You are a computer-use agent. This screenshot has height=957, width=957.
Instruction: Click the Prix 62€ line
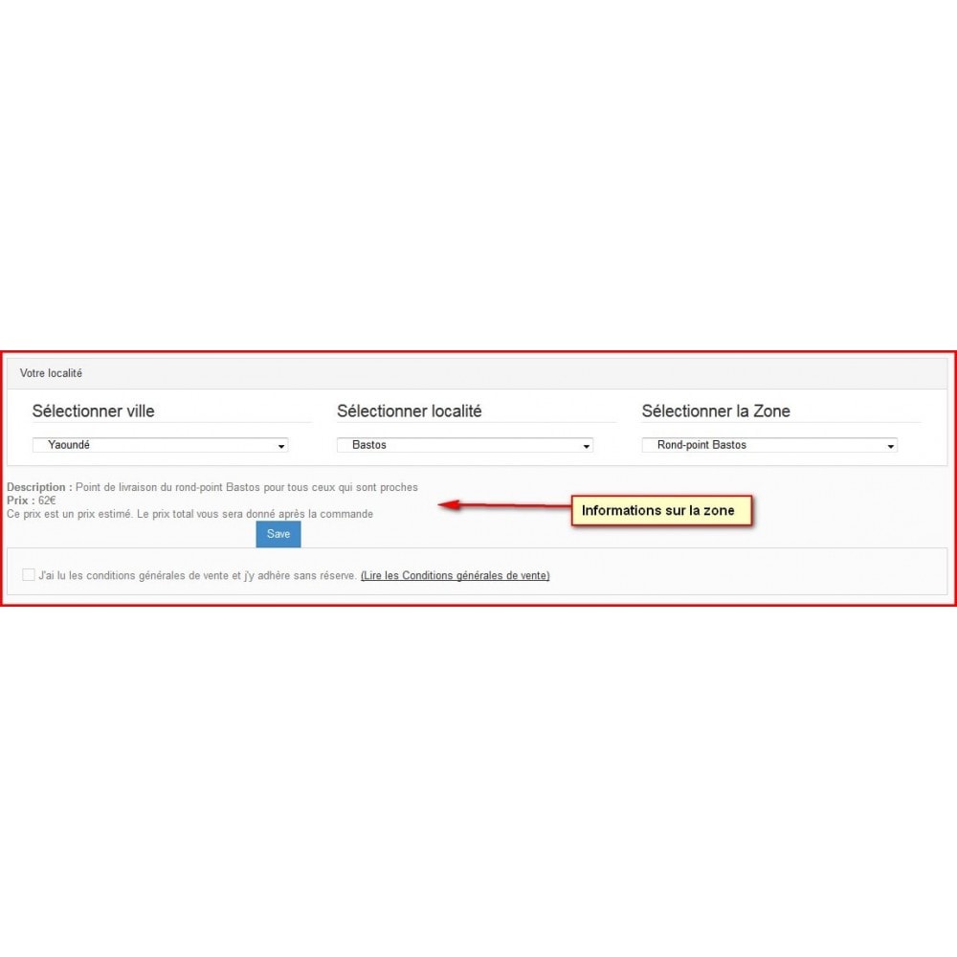point(32,501)
